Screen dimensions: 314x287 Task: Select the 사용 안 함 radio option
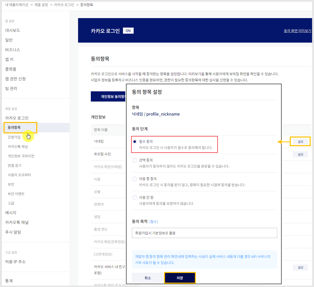click(135, 197)
